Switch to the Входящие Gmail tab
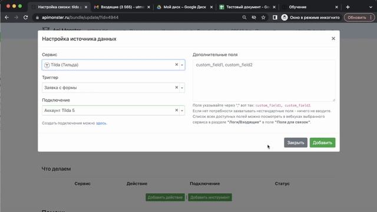This screenshot has height=212, width=377. pyautogui.click(x=122, y=7)
